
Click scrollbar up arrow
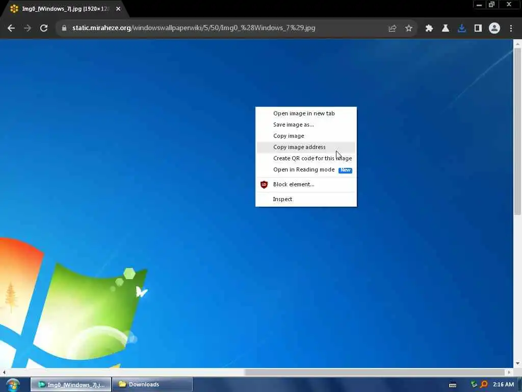coord(517,44)
